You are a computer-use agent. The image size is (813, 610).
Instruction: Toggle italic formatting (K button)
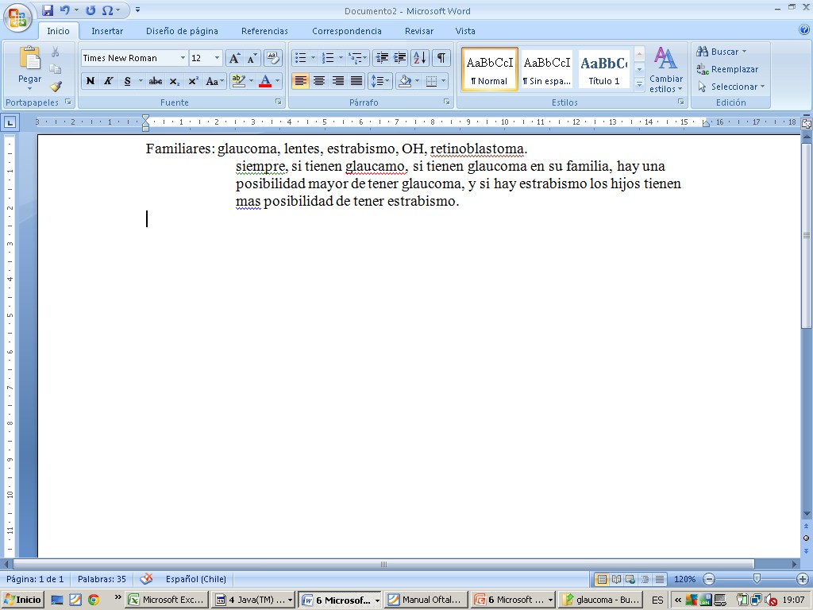[109, 81]
